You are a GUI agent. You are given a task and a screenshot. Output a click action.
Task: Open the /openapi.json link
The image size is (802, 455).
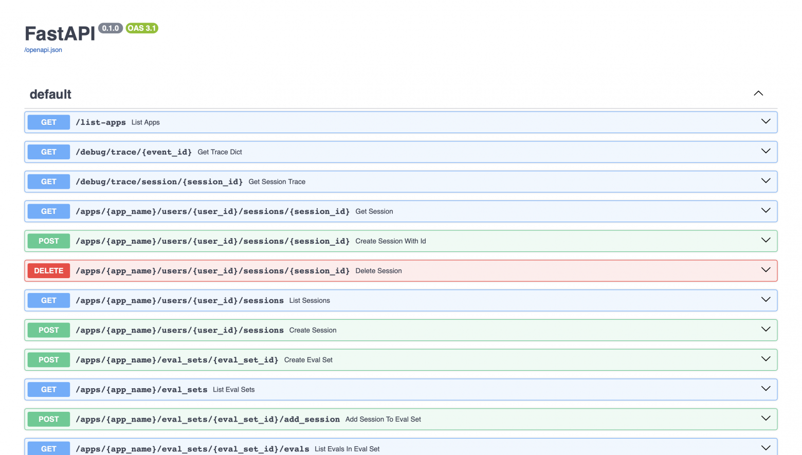tap(43, 50)
